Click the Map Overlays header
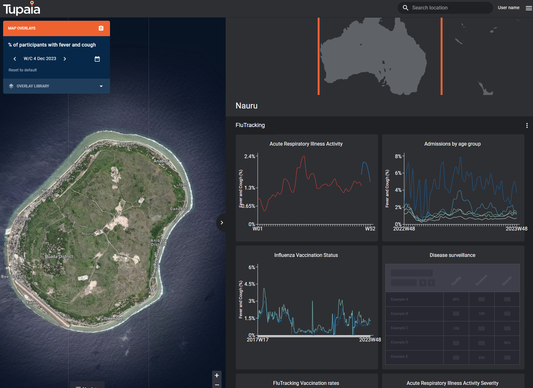The width and height of the screenshot is (533, 388). (57, 28)
